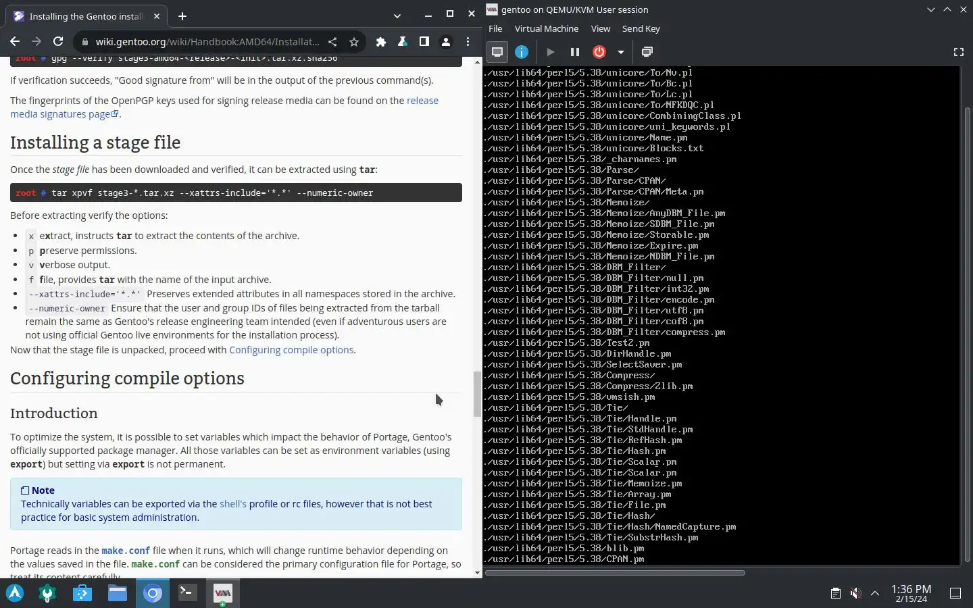Open the clock showing 1:36 PM
Viewport: 973px width, 608px height.
point(911,593)
